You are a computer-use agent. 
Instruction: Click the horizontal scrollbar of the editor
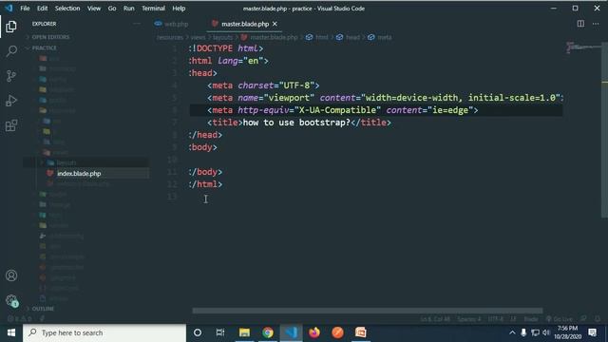[368, 311]
